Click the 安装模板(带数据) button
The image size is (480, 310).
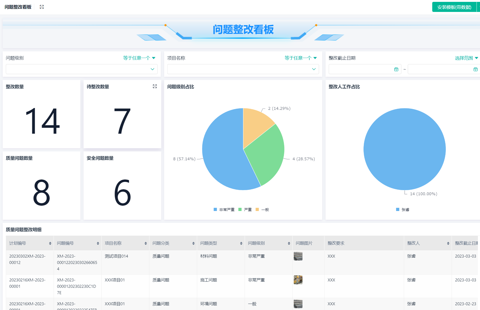coord(454,7)
